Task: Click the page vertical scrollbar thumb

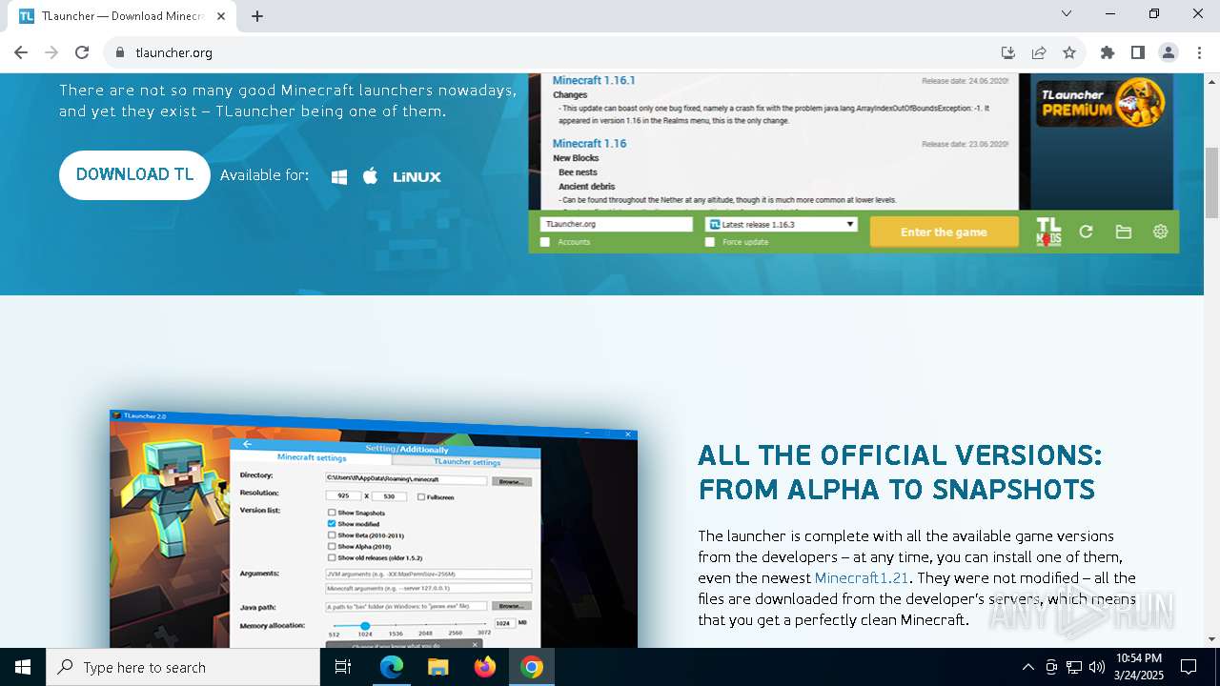Action: click(x=1212, y=183)
